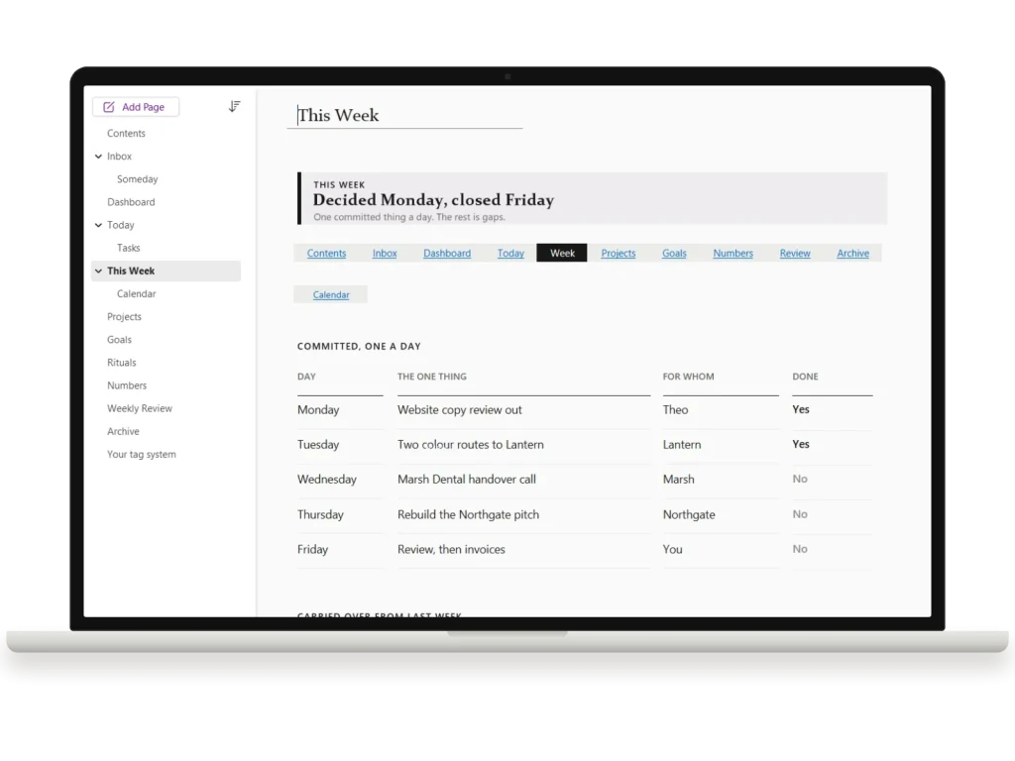Click Rebuild the Northgate pitch cell
1015x761 pixels.
coord(468,514)
